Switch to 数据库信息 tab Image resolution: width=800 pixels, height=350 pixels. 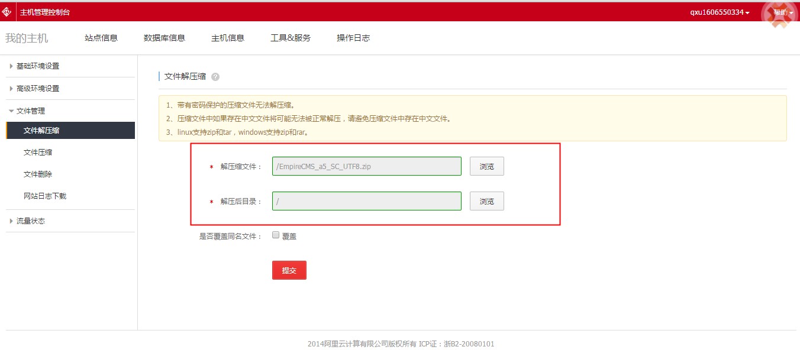164,38
